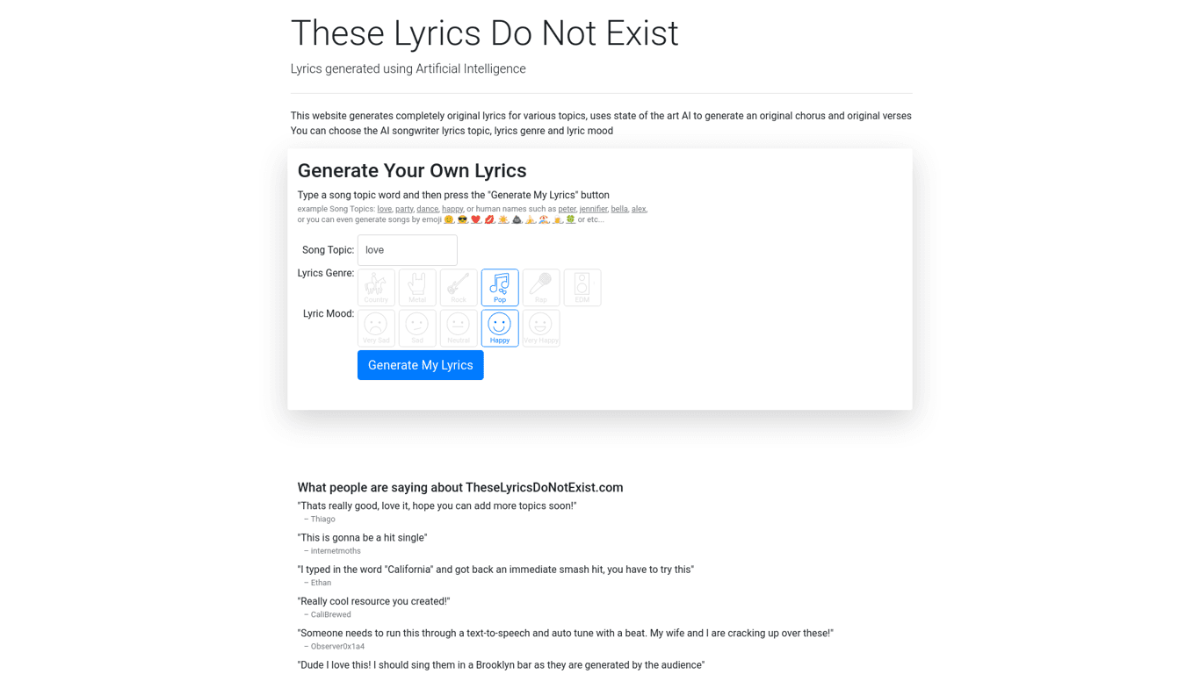Open the 'bella' example name link

point(619,209)
